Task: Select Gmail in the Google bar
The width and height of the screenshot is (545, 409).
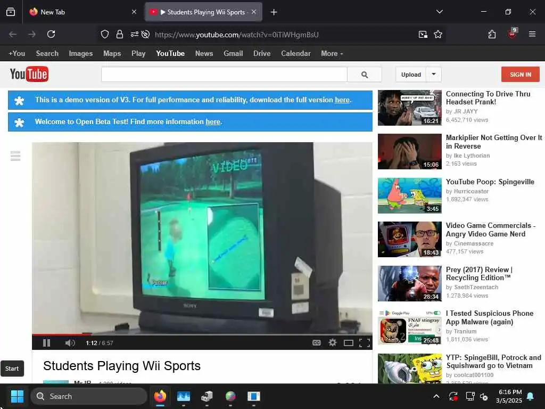Action: coord(233,54)
